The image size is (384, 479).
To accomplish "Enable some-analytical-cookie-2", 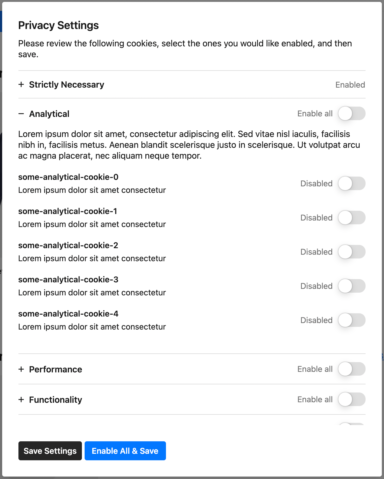I will point(352,252).
